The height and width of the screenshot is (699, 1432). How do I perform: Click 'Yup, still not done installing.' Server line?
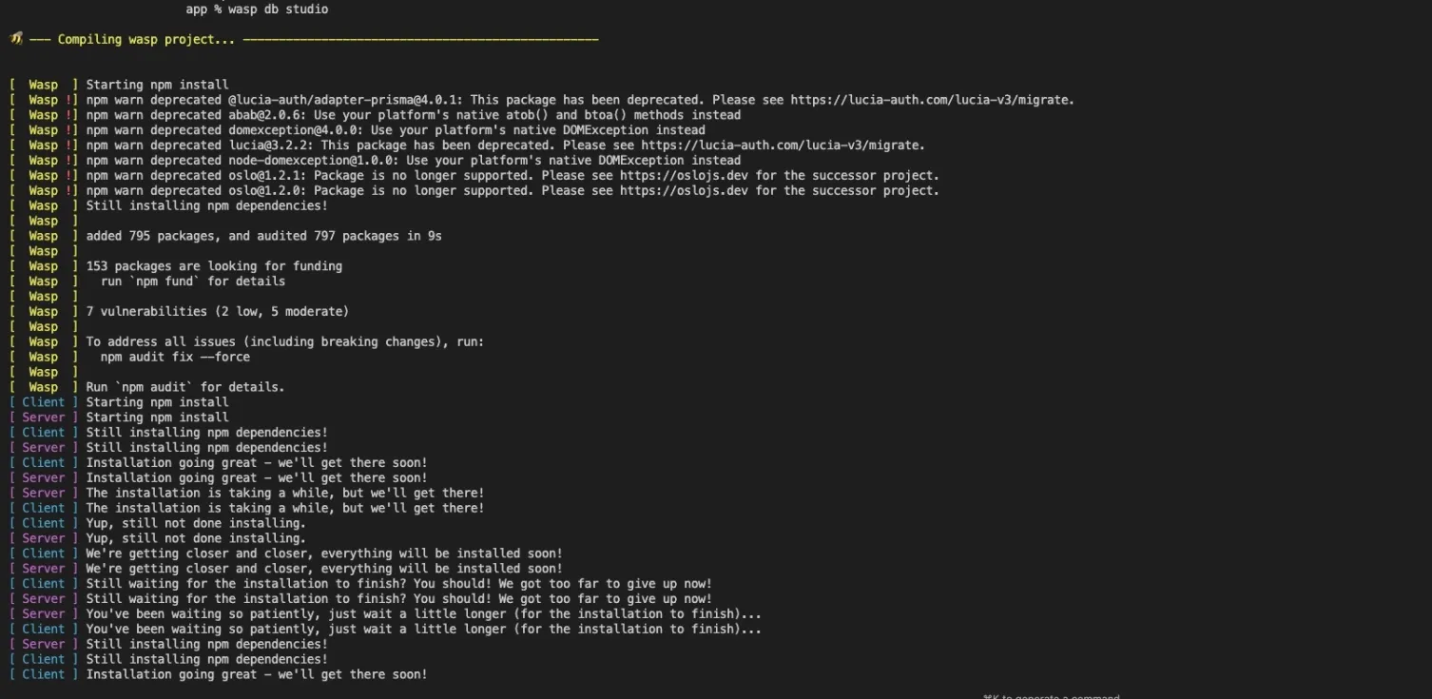[196, 538]
